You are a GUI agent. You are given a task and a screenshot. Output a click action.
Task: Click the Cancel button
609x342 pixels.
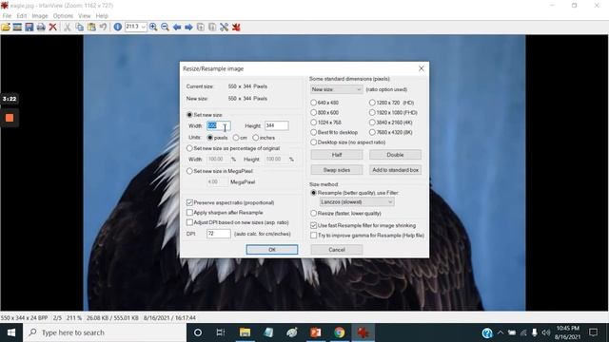pos(337,250)
